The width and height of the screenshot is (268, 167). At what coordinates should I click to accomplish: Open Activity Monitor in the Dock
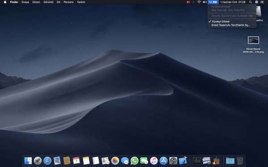[197, 161]
